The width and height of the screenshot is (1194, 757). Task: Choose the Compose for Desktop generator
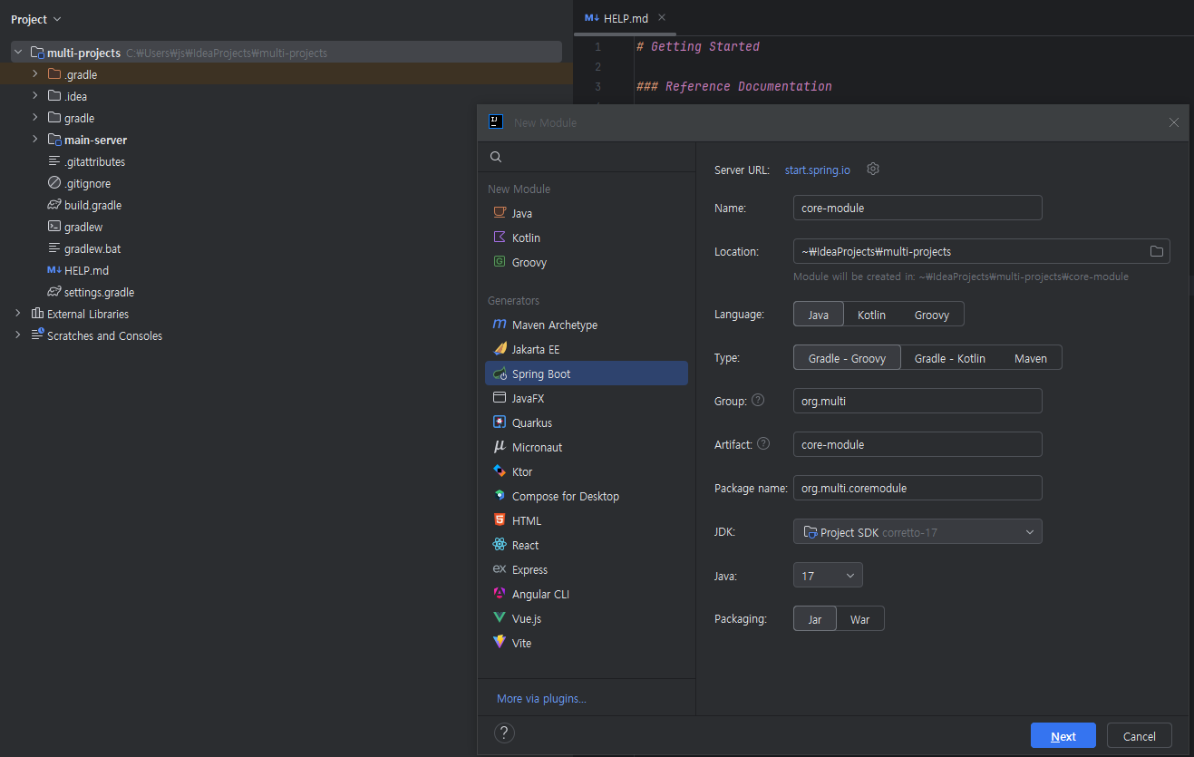point(587,496)
